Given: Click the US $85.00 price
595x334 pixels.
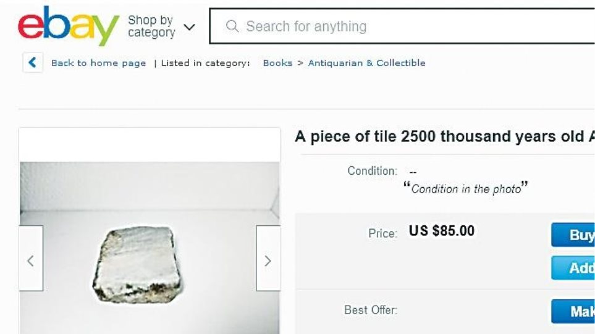Looking at the screenshot, I should pyautogui.click(x=442, y=231).
